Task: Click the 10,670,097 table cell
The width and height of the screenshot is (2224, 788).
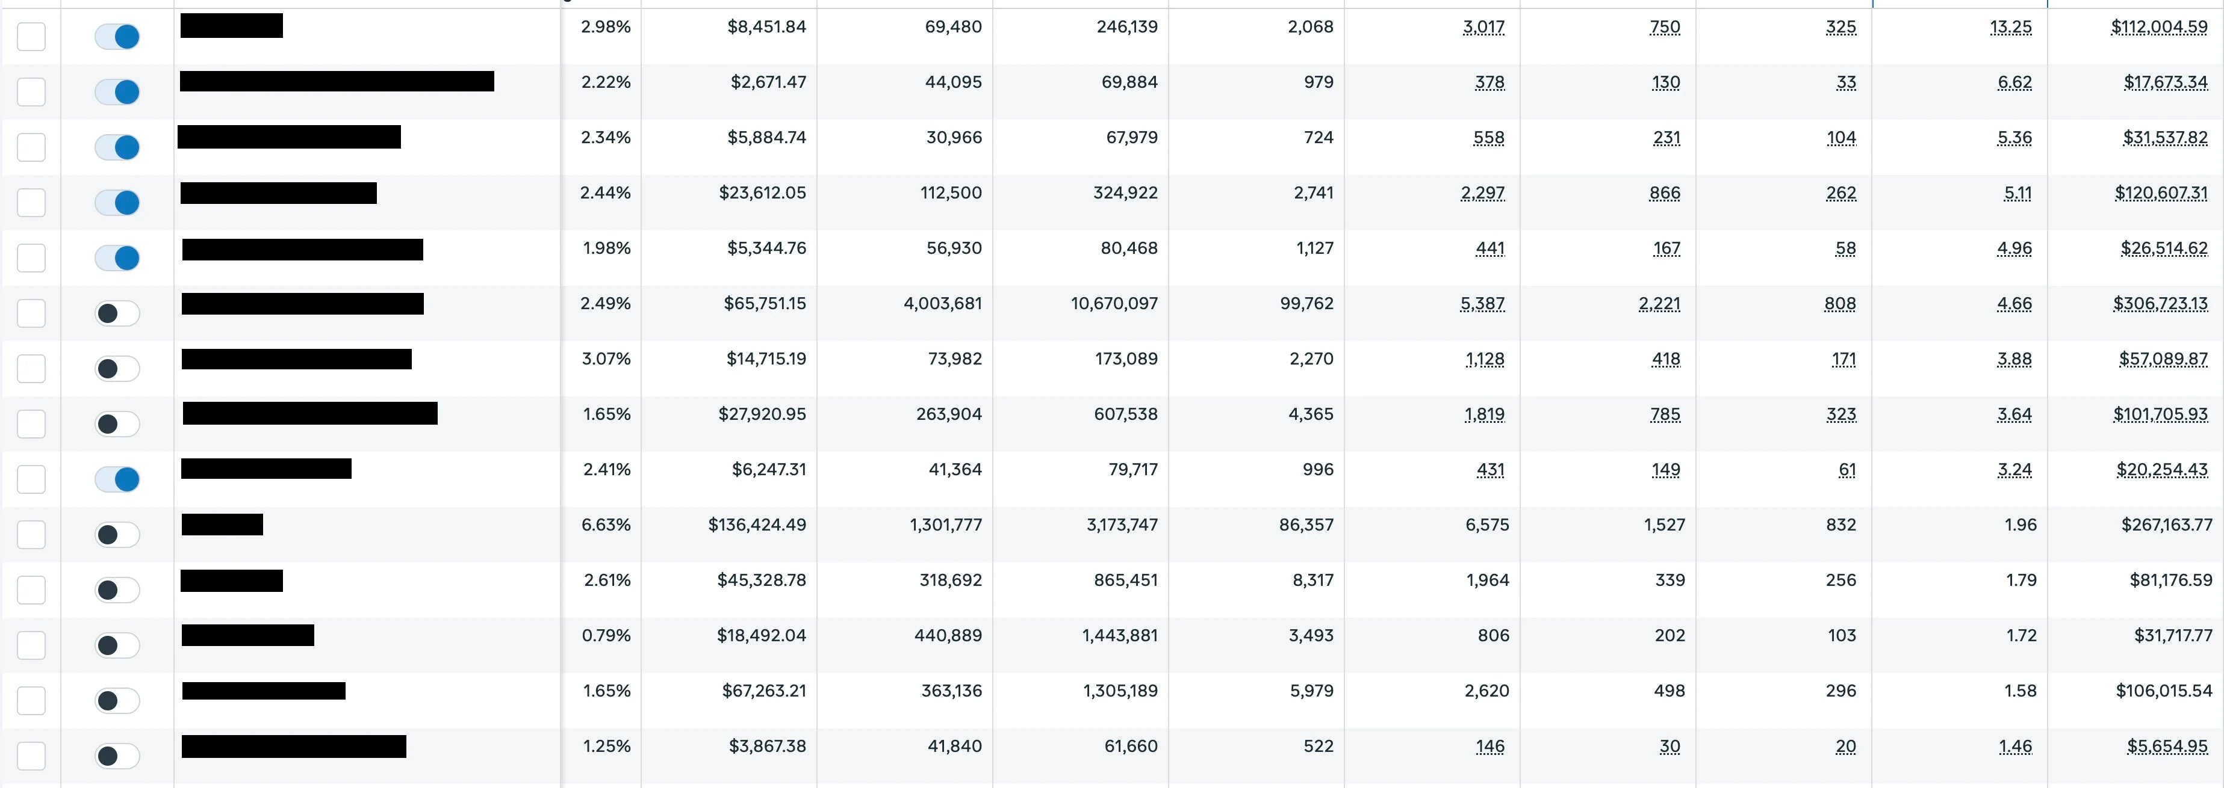Action: [x=1114, y=304]
